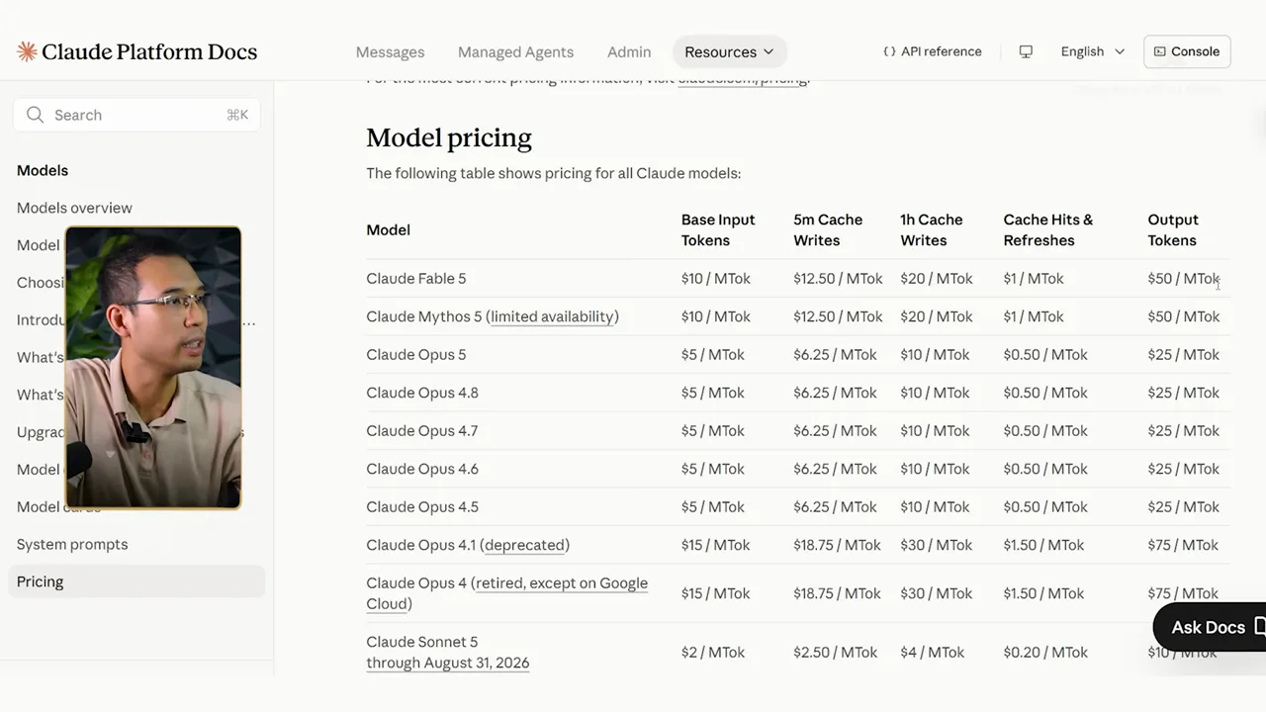Open the API reference link
Screen dimensions: 1266x712
(x=932, y=51)
